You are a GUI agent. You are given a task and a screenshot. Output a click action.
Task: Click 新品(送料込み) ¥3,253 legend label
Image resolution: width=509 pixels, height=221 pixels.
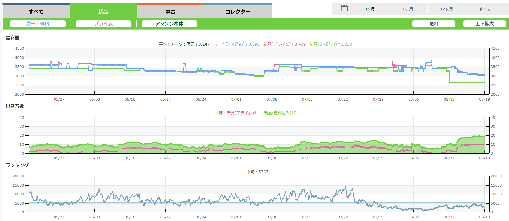[330, 44]
